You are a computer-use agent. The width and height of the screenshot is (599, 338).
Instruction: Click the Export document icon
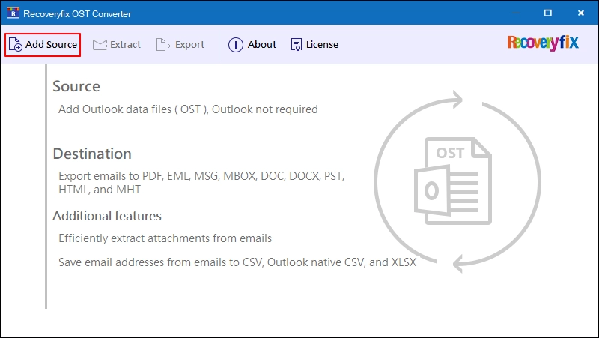(163, 45)
